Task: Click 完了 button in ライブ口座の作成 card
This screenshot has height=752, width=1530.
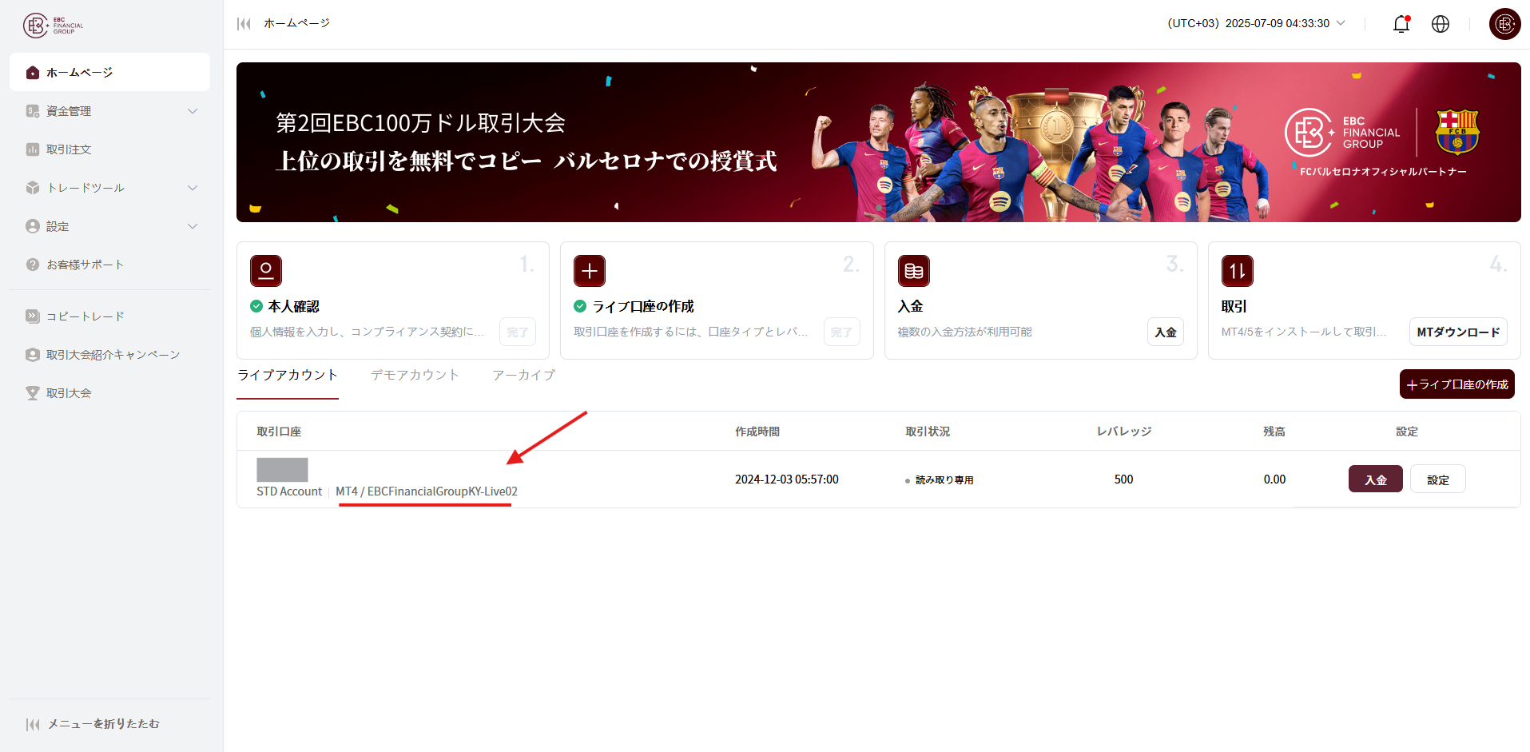Action: click(x=841, y=332)
